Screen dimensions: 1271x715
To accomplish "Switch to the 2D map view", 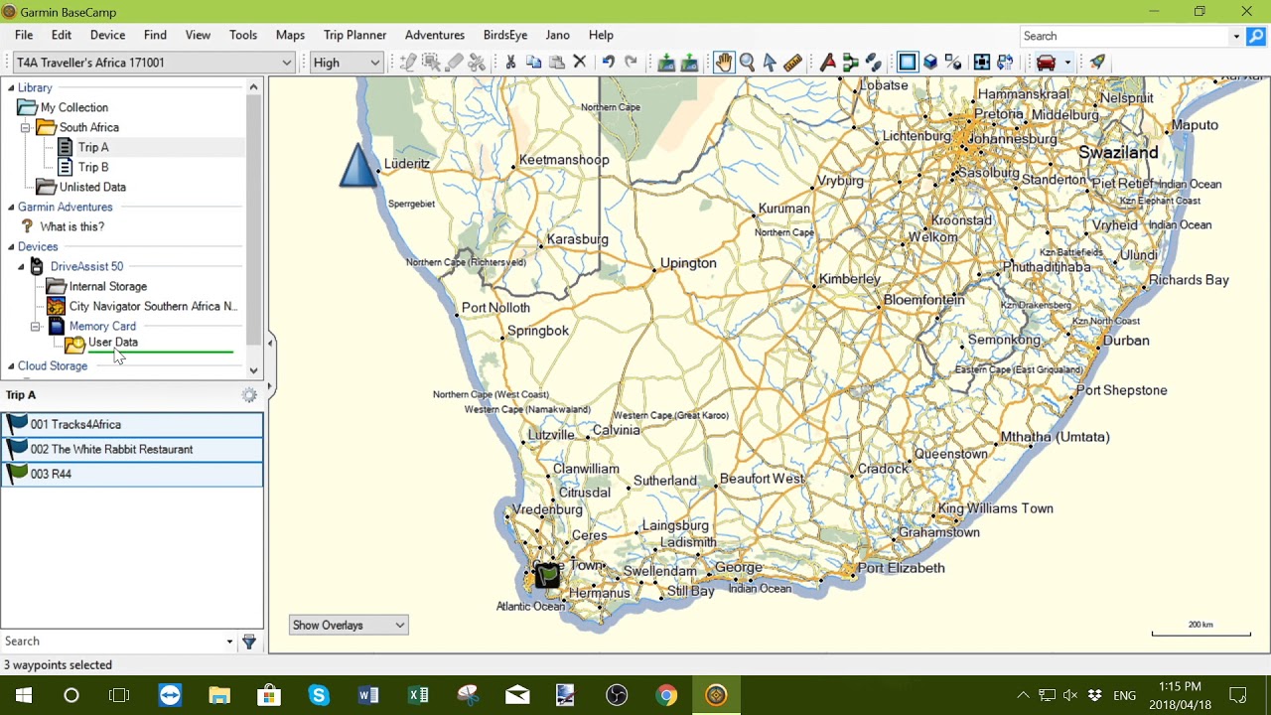I will coord(908,63).
